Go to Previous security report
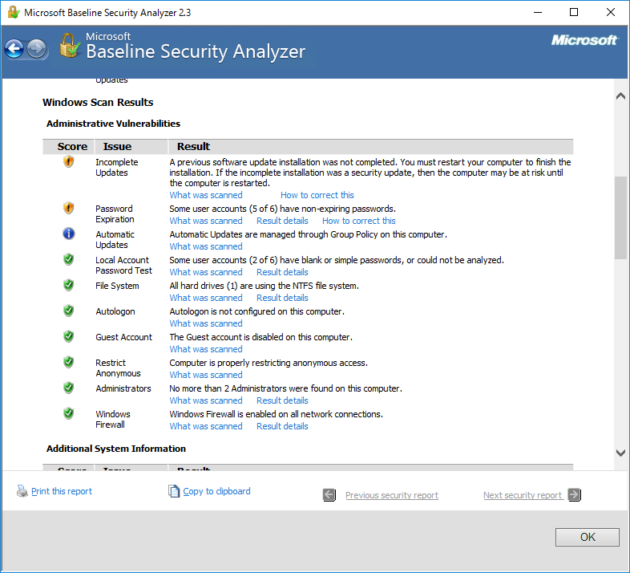 click(x=392, y=495)
